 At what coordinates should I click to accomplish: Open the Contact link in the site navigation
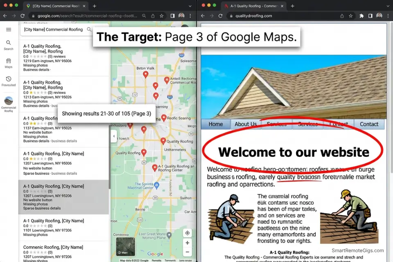coord(369,124)
